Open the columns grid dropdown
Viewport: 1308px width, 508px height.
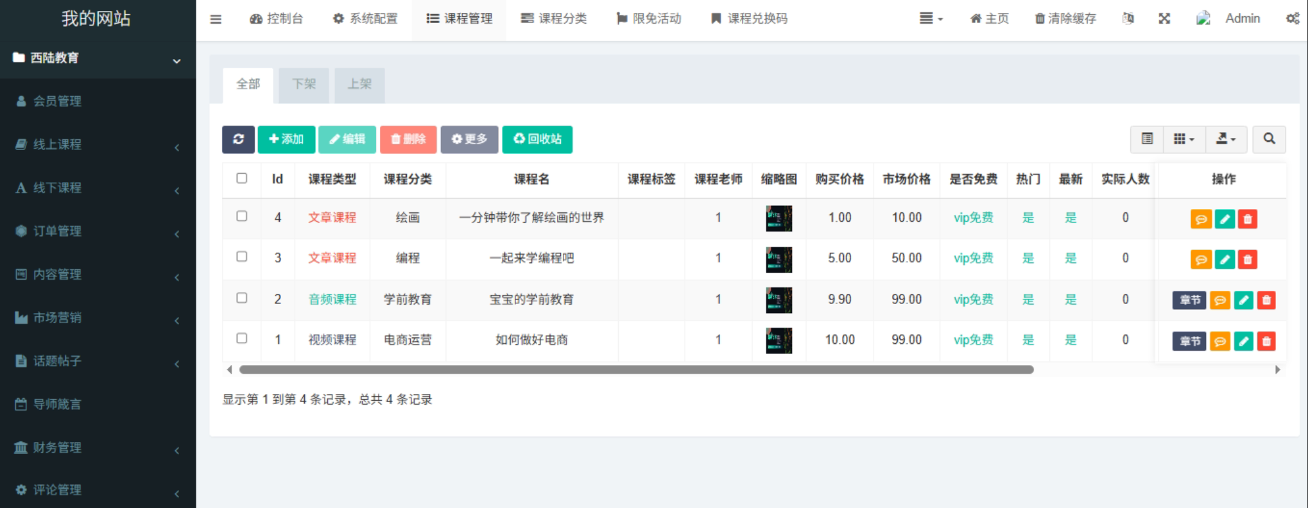pos(1183,139)
